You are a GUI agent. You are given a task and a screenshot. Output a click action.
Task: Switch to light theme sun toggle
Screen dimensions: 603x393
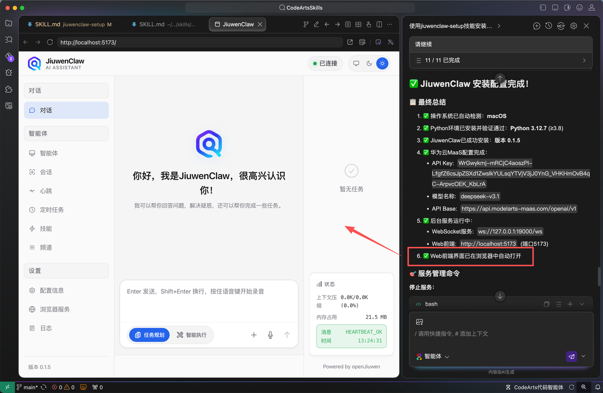383,63
